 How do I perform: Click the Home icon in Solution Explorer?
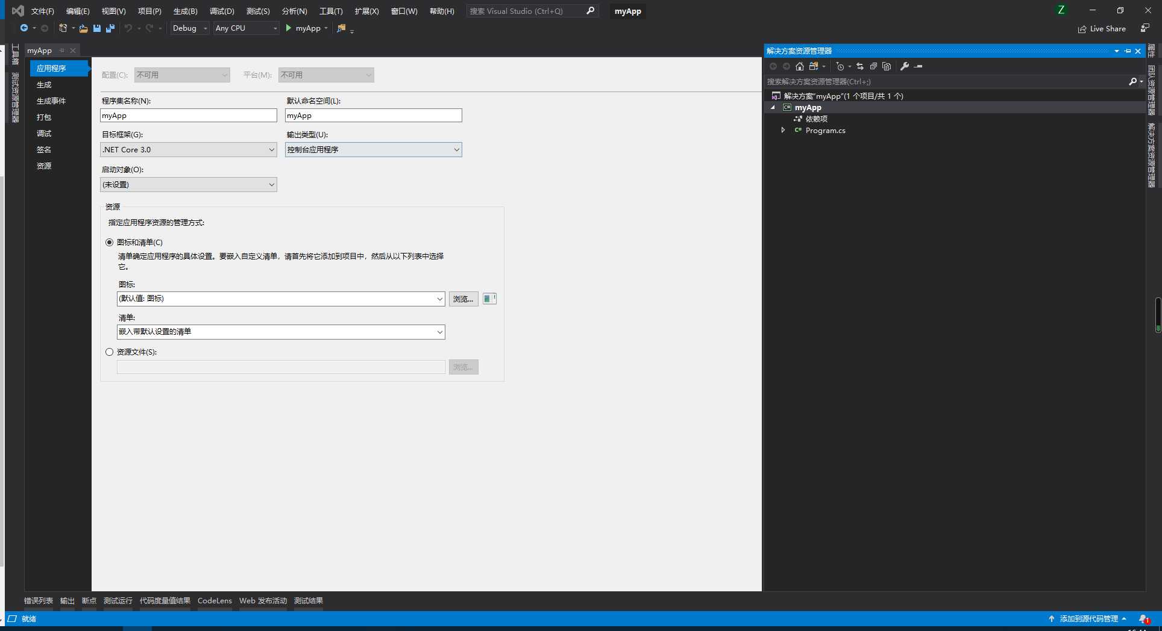[800, 66]
